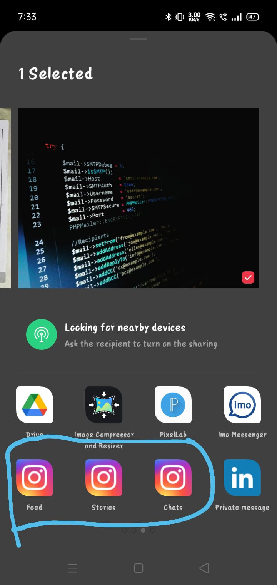The width and height of the screenshot is (277, 585).
Task: Select the second page indicator dot
Action: click(x=133, y=530)
